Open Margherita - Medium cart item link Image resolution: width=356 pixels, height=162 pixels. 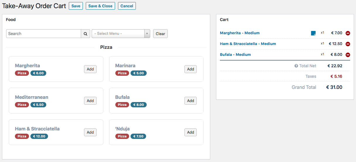[x=240, y=33]
